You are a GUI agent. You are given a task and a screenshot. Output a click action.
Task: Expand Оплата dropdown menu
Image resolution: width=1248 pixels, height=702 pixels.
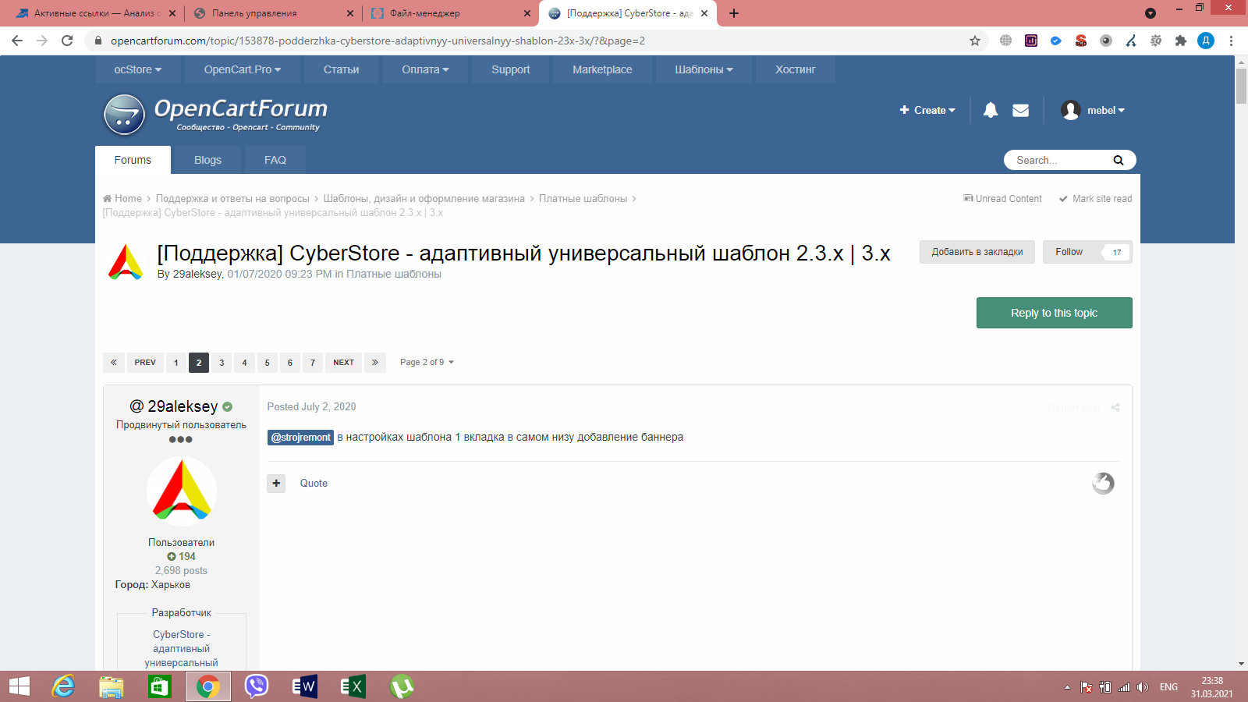point(425,69)
